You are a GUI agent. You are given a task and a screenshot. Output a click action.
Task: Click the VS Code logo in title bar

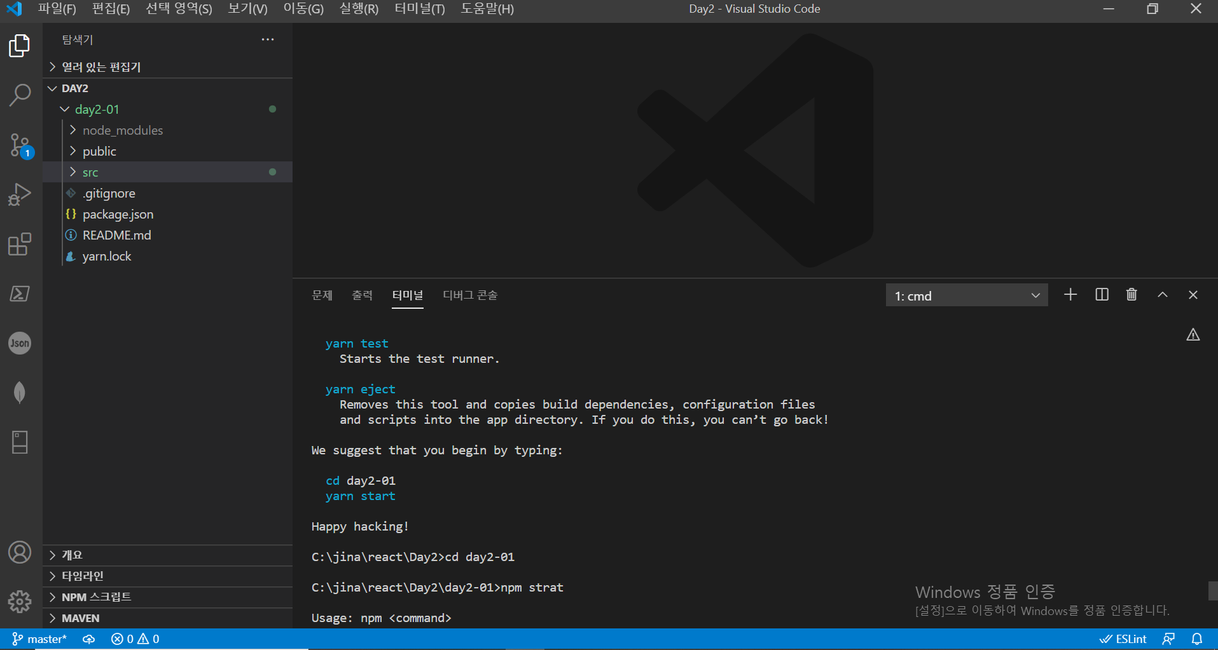click(14, 9)
